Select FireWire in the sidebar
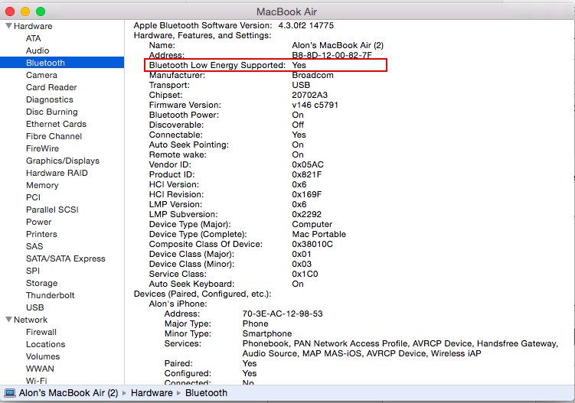This screenshot has height=403, width=575. [x=42, y=148]
